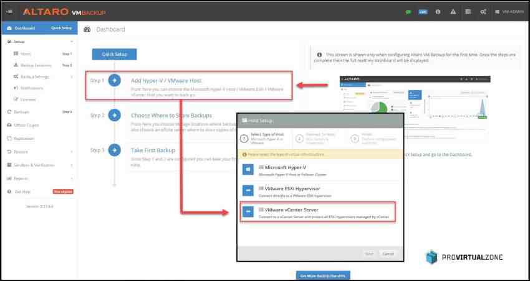Click the Step 2 circular arrow icon
The height and width of the screenshot is (281, 530).
tap(114, 115)
